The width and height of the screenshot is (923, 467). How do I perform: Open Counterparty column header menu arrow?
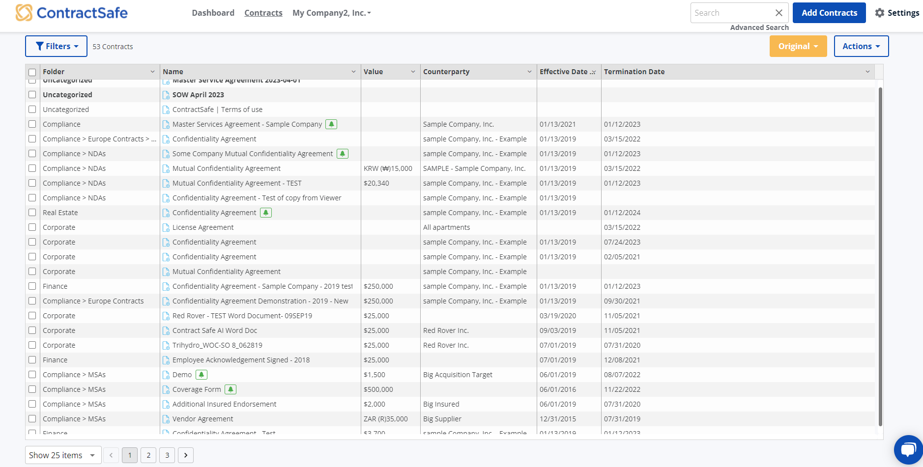[529, 72]
